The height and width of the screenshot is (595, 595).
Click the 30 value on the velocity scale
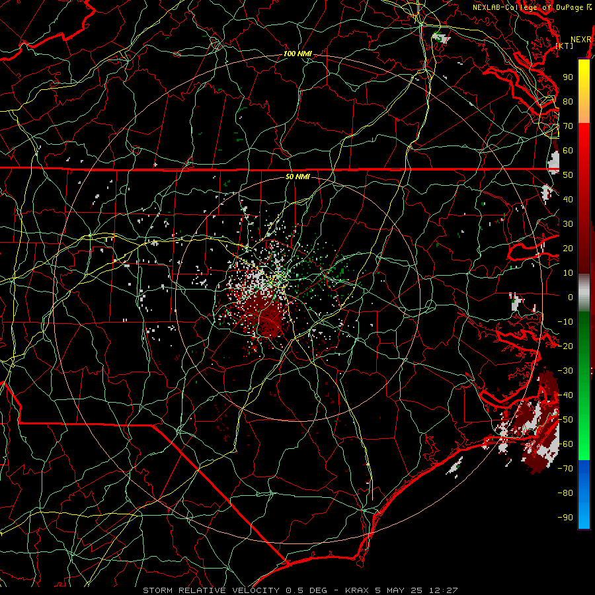568,224
